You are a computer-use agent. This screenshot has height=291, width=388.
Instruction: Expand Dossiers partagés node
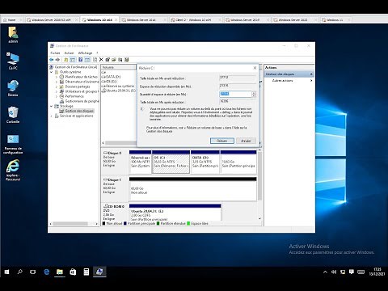57,86
